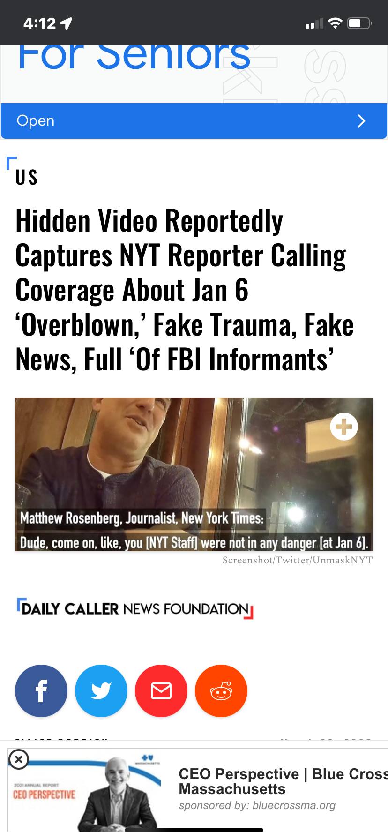
Task: Open the For Seniors ad
Action: [194, 121]
